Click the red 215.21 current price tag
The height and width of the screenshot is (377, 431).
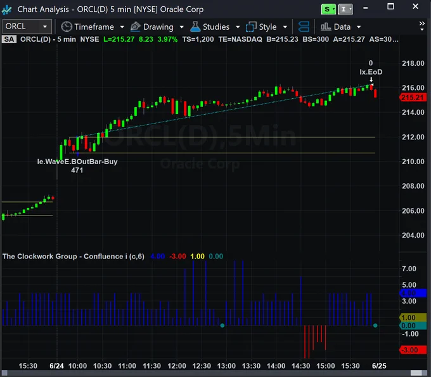tap(413, 98)
